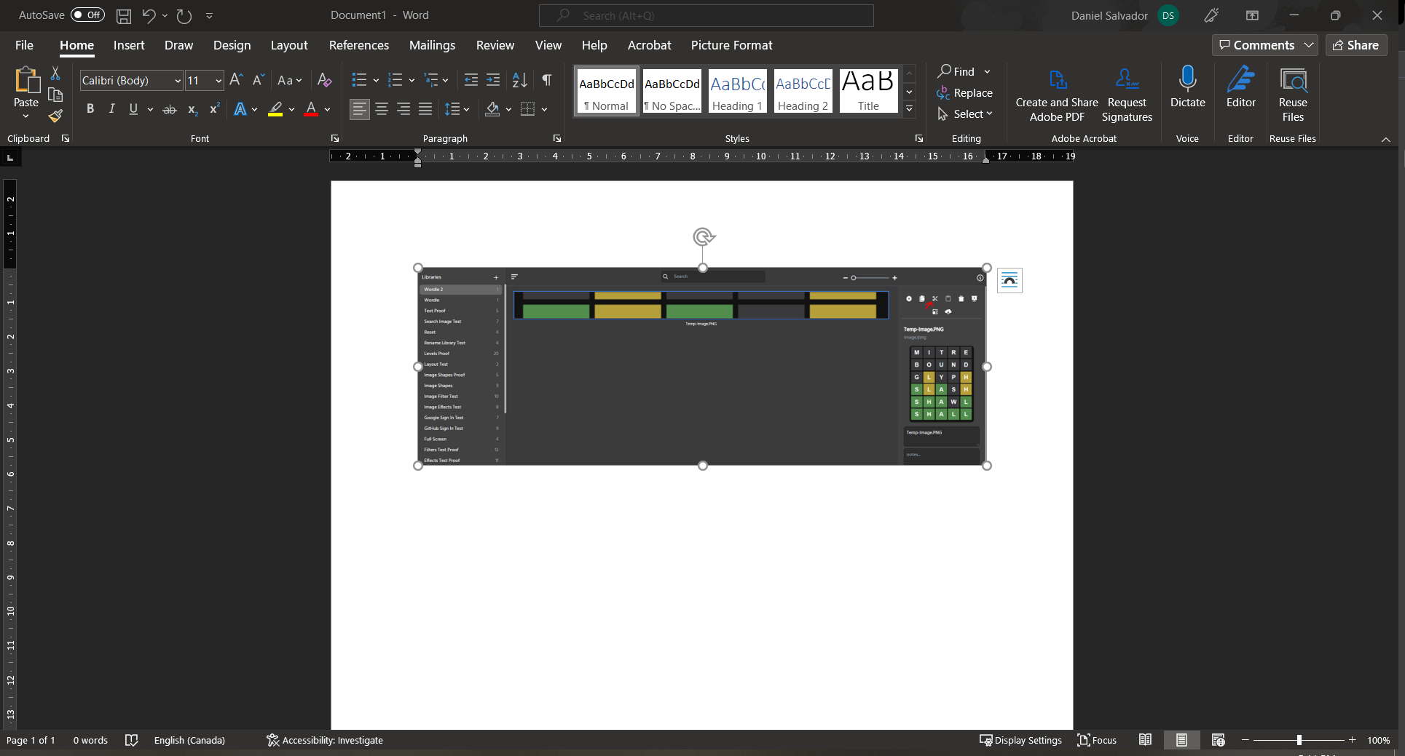
Task: Clear all formatting icon
Action: [x=325, y=80]
